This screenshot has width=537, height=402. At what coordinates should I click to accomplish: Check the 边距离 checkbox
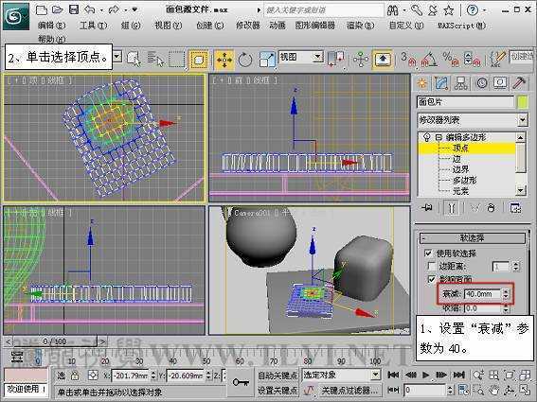tap(432, 266)
